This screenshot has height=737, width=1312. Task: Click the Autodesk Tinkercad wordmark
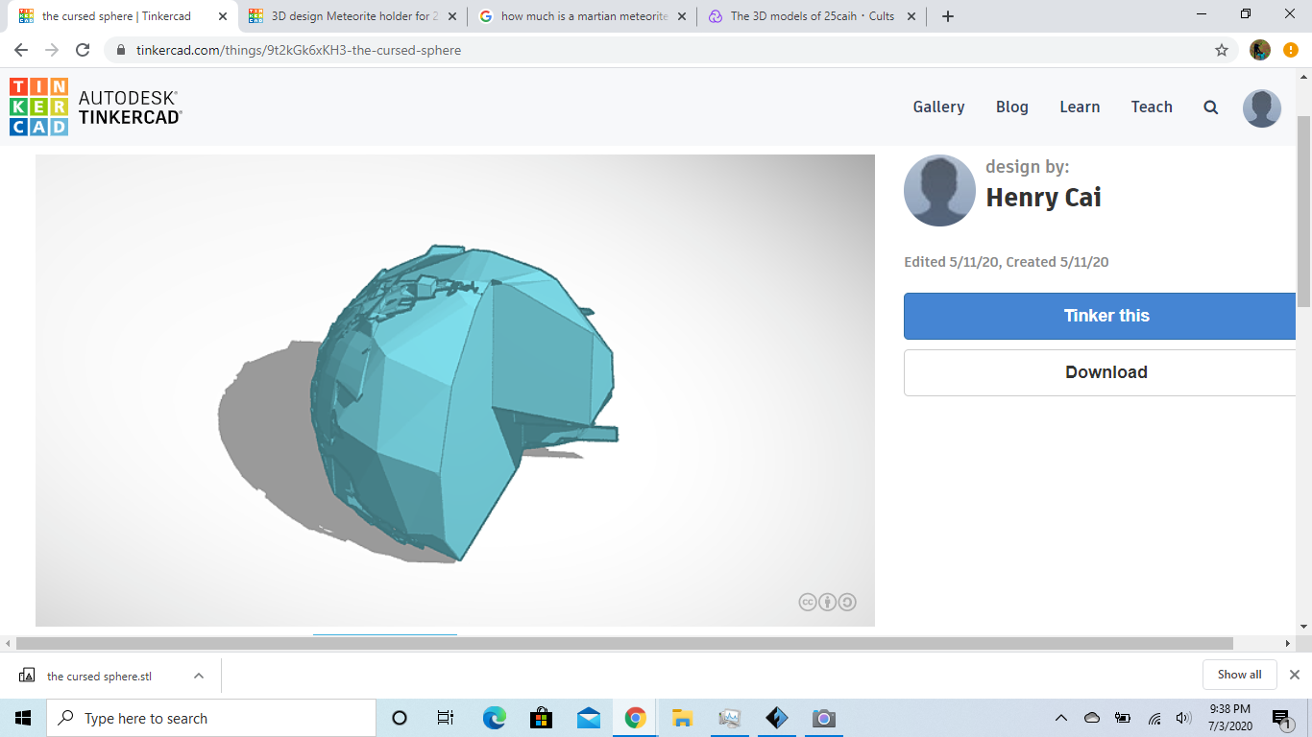130,107
